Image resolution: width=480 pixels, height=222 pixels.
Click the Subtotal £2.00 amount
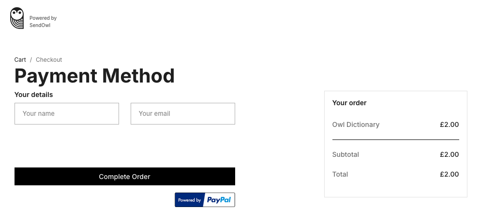[449, 154]
